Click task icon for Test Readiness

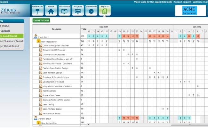[41, 91]
